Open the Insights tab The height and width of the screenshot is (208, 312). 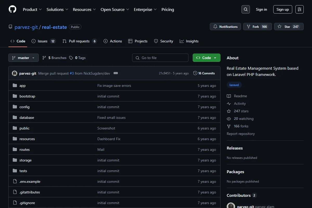coord(189,41)
